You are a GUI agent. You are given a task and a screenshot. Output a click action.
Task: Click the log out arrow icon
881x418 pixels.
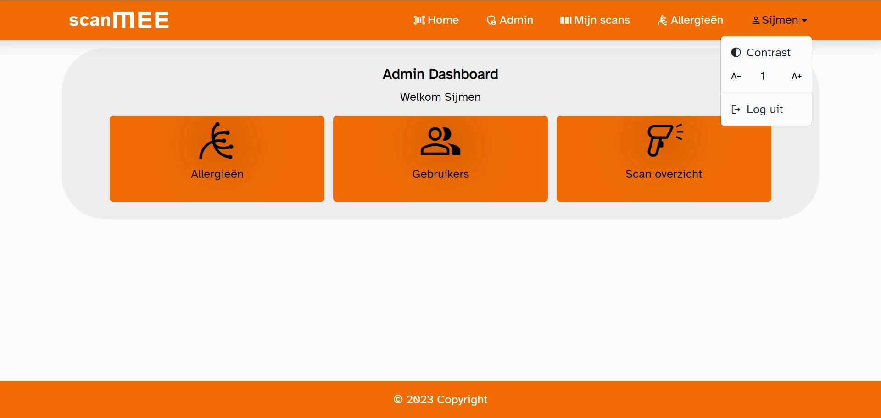coord(736,110)
